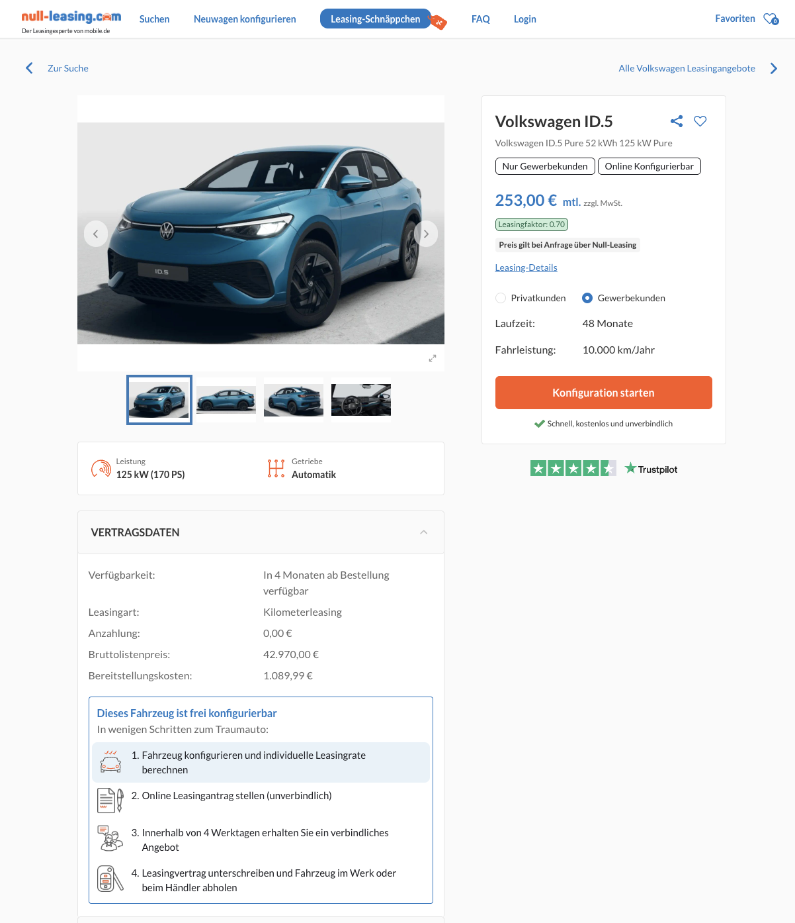Show the previous car image with left arrow
795x923 pixels.
coord(96,234)
